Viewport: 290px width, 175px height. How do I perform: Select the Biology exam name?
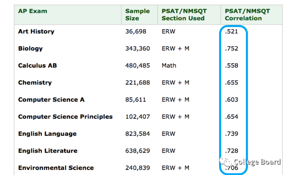pyautogui.click(x=30, y=48)
